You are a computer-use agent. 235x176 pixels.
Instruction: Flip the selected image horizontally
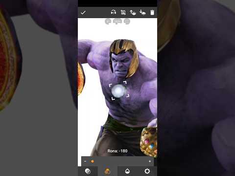pos(114,12)
